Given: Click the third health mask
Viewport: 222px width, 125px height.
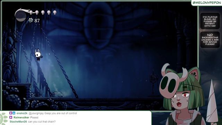Looking at the screenshot, I should tap(43, 12).
